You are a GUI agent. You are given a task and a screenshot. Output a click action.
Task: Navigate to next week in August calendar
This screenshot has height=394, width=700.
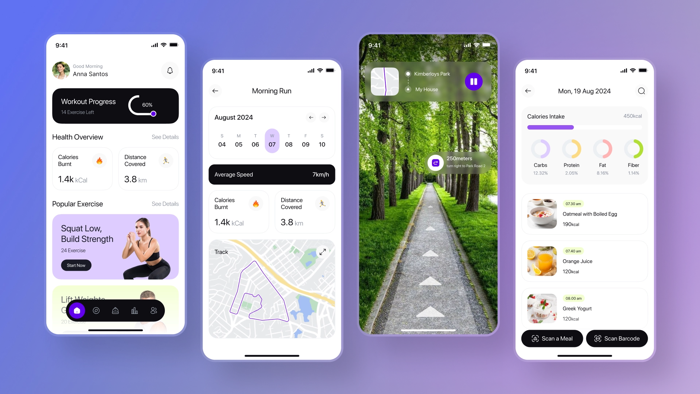click(324, 117)
